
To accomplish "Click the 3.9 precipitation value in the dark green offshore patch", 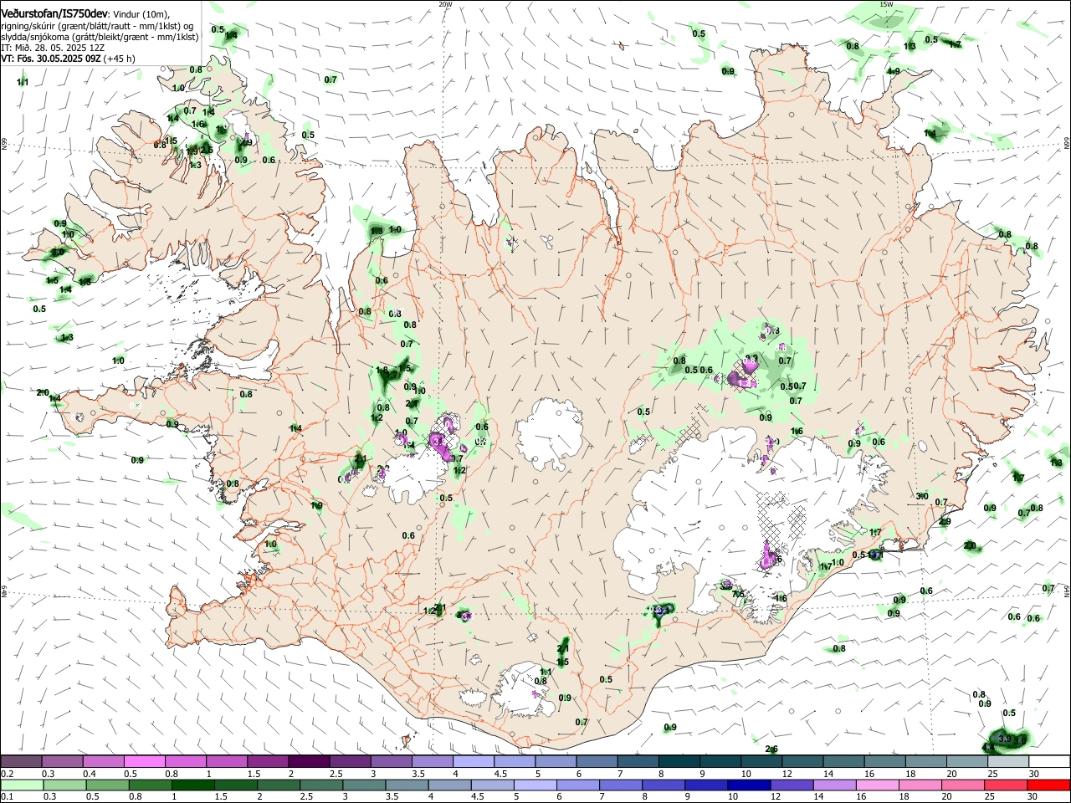I will 1005,740.
